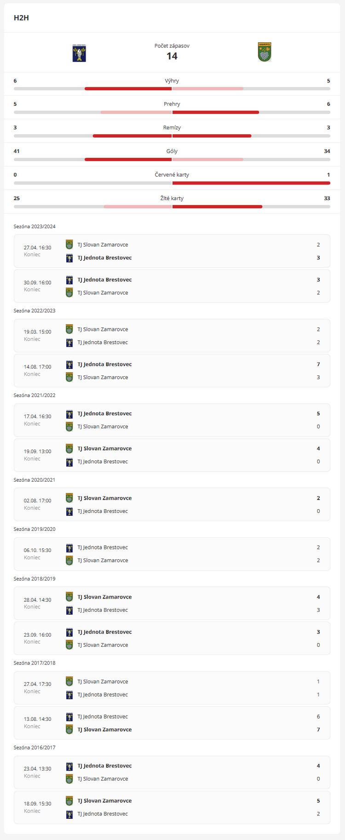Viewport: 345px width, 840px height.
Task: Click Zamarovce crest in the 19.09. 13:00 match
Action: click(x=69, y=449)
